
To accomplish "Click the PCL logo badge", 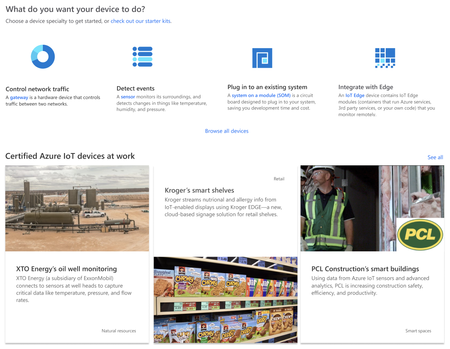I will click(420, 234).
